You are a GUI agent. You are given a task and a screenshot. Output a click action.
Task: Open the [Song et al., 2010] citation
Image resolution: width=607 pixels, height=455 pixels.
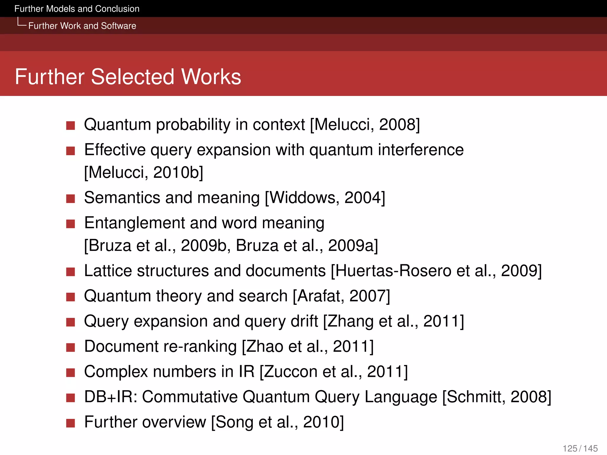(277, 422)
